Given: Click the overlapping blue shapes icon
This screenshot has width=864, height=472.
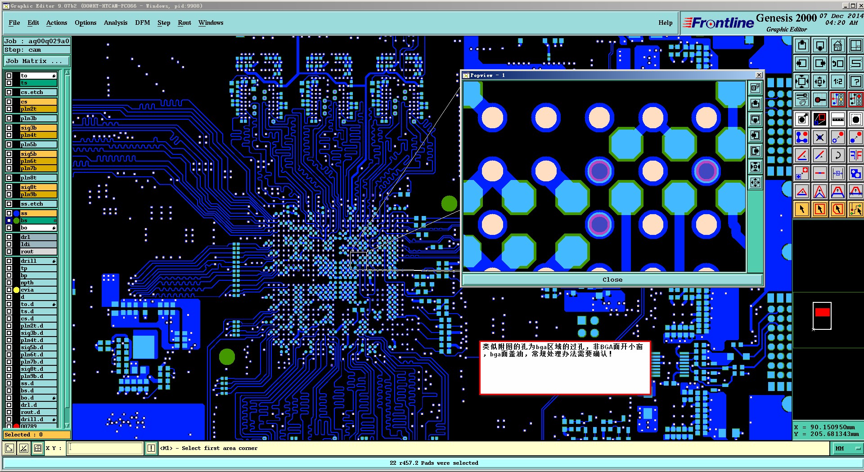Looking at the screenshot, I should click(855, 173).
